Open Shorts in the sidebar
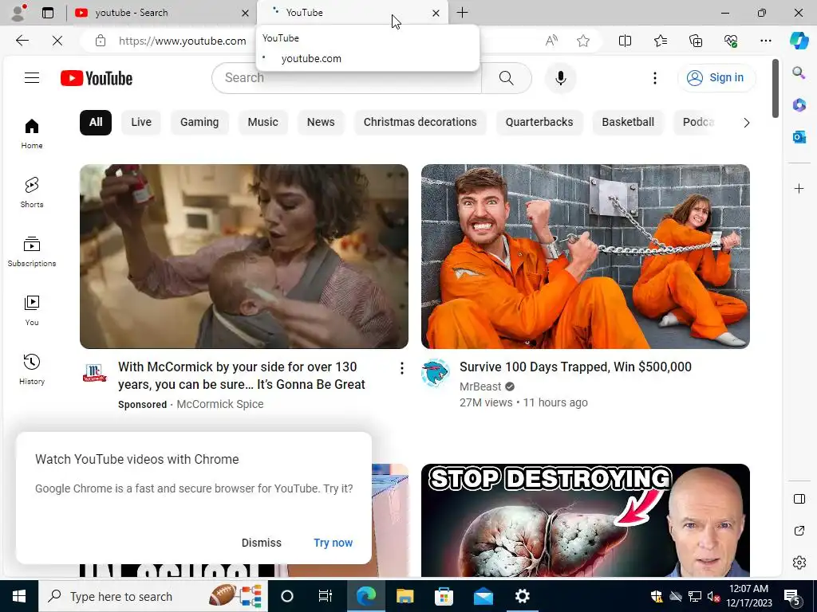Viewport: 817px width, 612px height. (32, 193)
